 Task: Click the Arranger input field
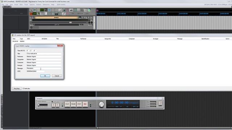tap(43, 65)
